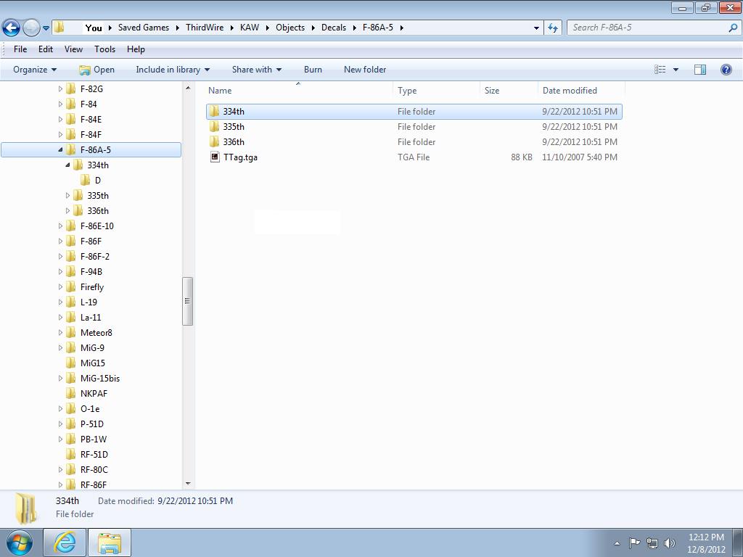Collapse the F-86A-5 tree node

click(x=60, y=149)
